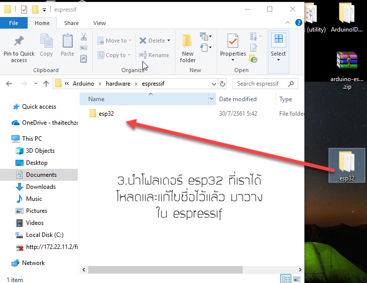Open Downloads in the navigation pane
This screenshot has height=283, width=367.
pyautogui.click(x=36, y=187)
